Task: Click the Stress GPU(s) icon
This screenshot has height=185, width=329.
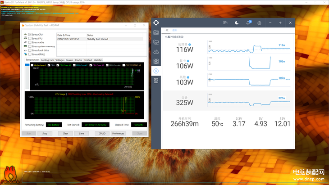Action: coord(25,54)
